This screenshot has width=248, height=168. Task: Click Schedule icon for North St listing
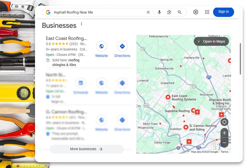pyautogui.click(x=81, y=83)
